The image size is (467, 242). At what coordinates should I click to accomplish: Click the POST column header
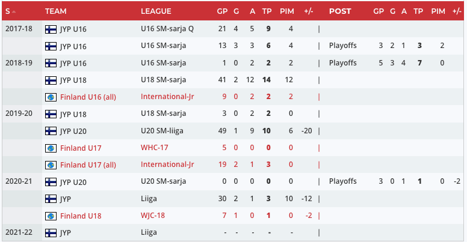tap(340, 11)
